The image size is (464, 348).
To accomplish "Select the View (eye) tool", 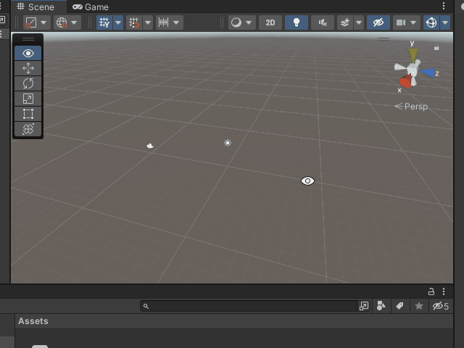I will 28,53.
